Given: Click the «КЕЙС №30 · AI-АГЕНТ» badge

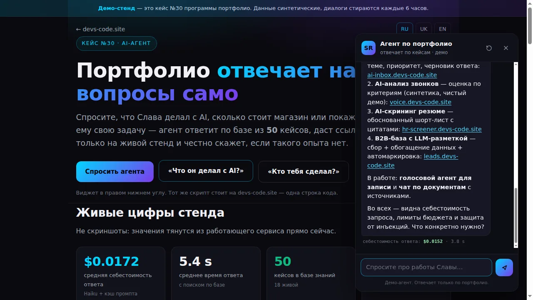Looking at the screenshot, I should [x=117, y=43].
